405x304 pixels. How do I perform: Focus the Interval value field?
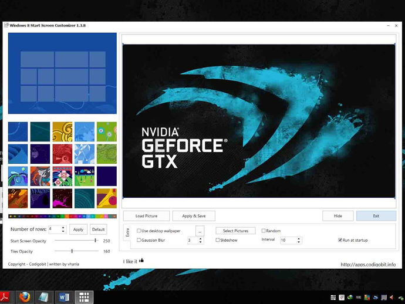(x=288, y=240)
